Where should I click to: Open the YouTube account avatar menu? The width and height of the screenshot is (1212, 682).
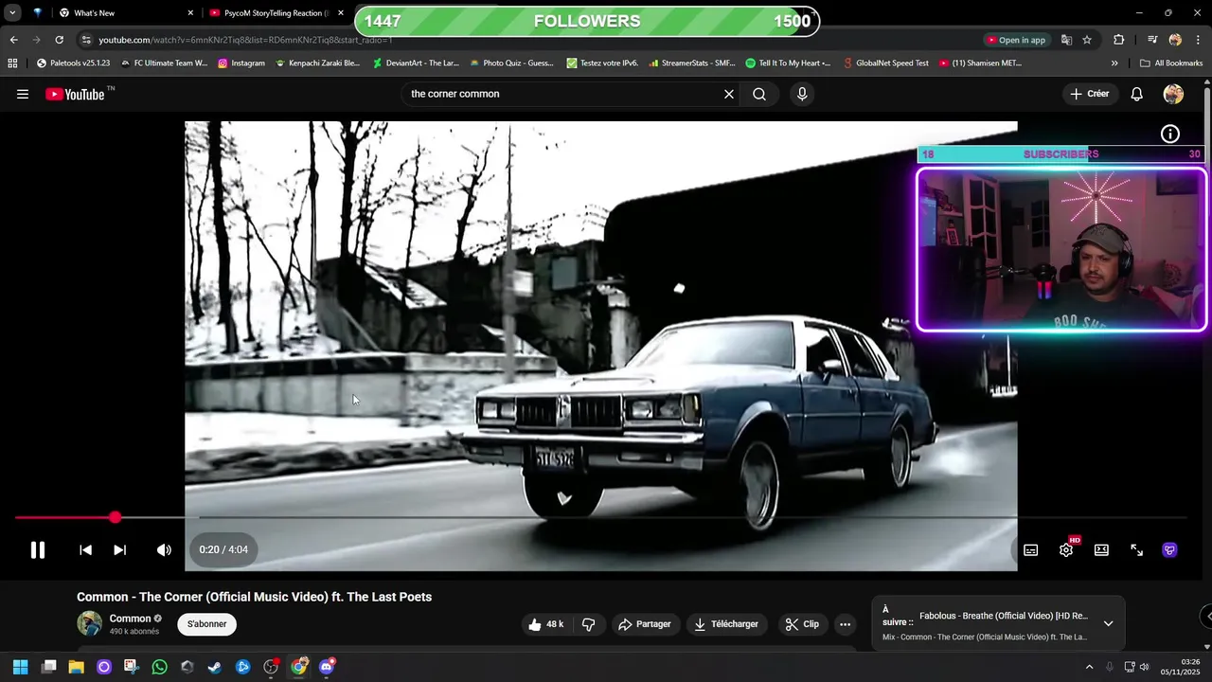coord(1173,94)
